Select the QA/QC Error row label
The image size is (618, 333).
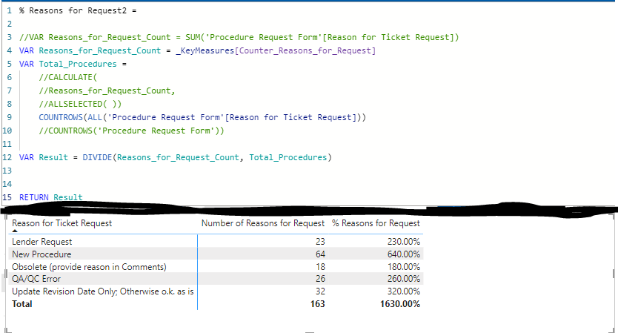pos(36,279)
